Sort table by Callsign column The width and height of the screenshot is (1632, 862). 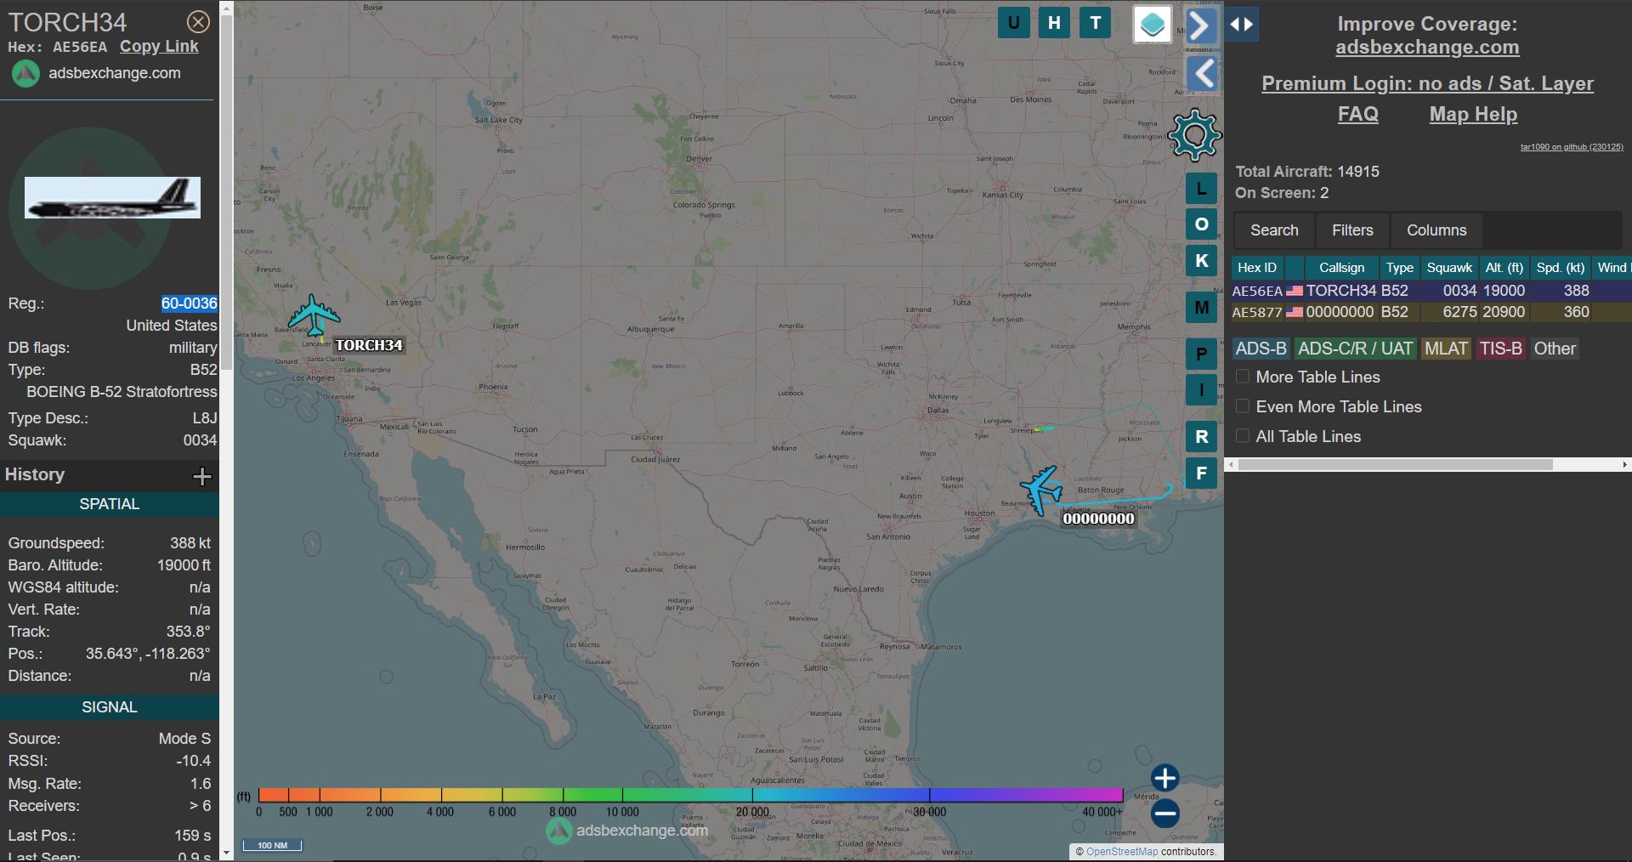1341,268
